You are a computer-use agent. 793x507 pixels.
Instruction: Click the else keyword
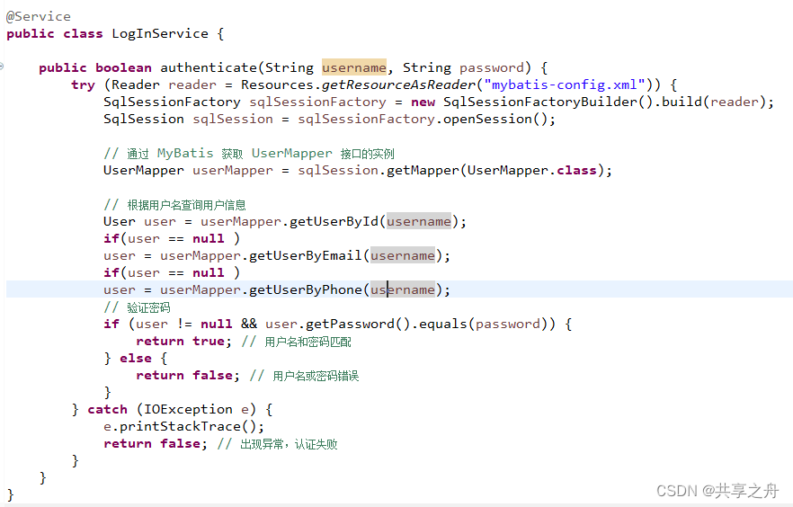click(x=136, y=359)
